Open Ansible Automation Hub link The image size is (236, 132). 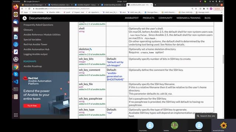pos(37,49)
